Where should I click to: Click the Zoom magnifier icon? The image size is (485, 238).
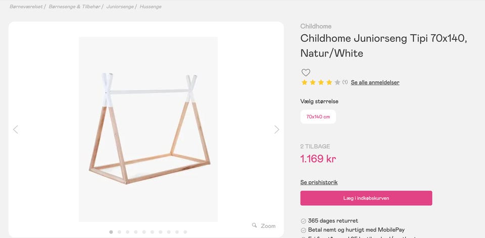click(255, 225)
